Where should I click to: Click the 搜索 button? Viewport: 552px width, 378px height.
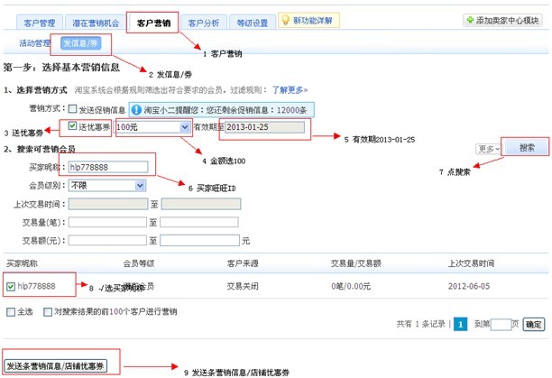(527, 147)
